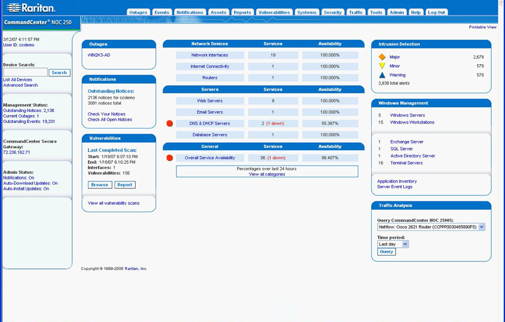Open Current Outages link in sidebar

[x=21, y=116]
